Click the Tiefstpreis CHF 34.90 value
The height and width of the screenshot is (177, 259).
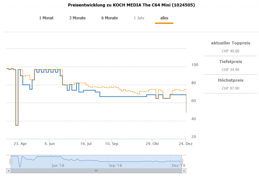[x=230, y=70]
